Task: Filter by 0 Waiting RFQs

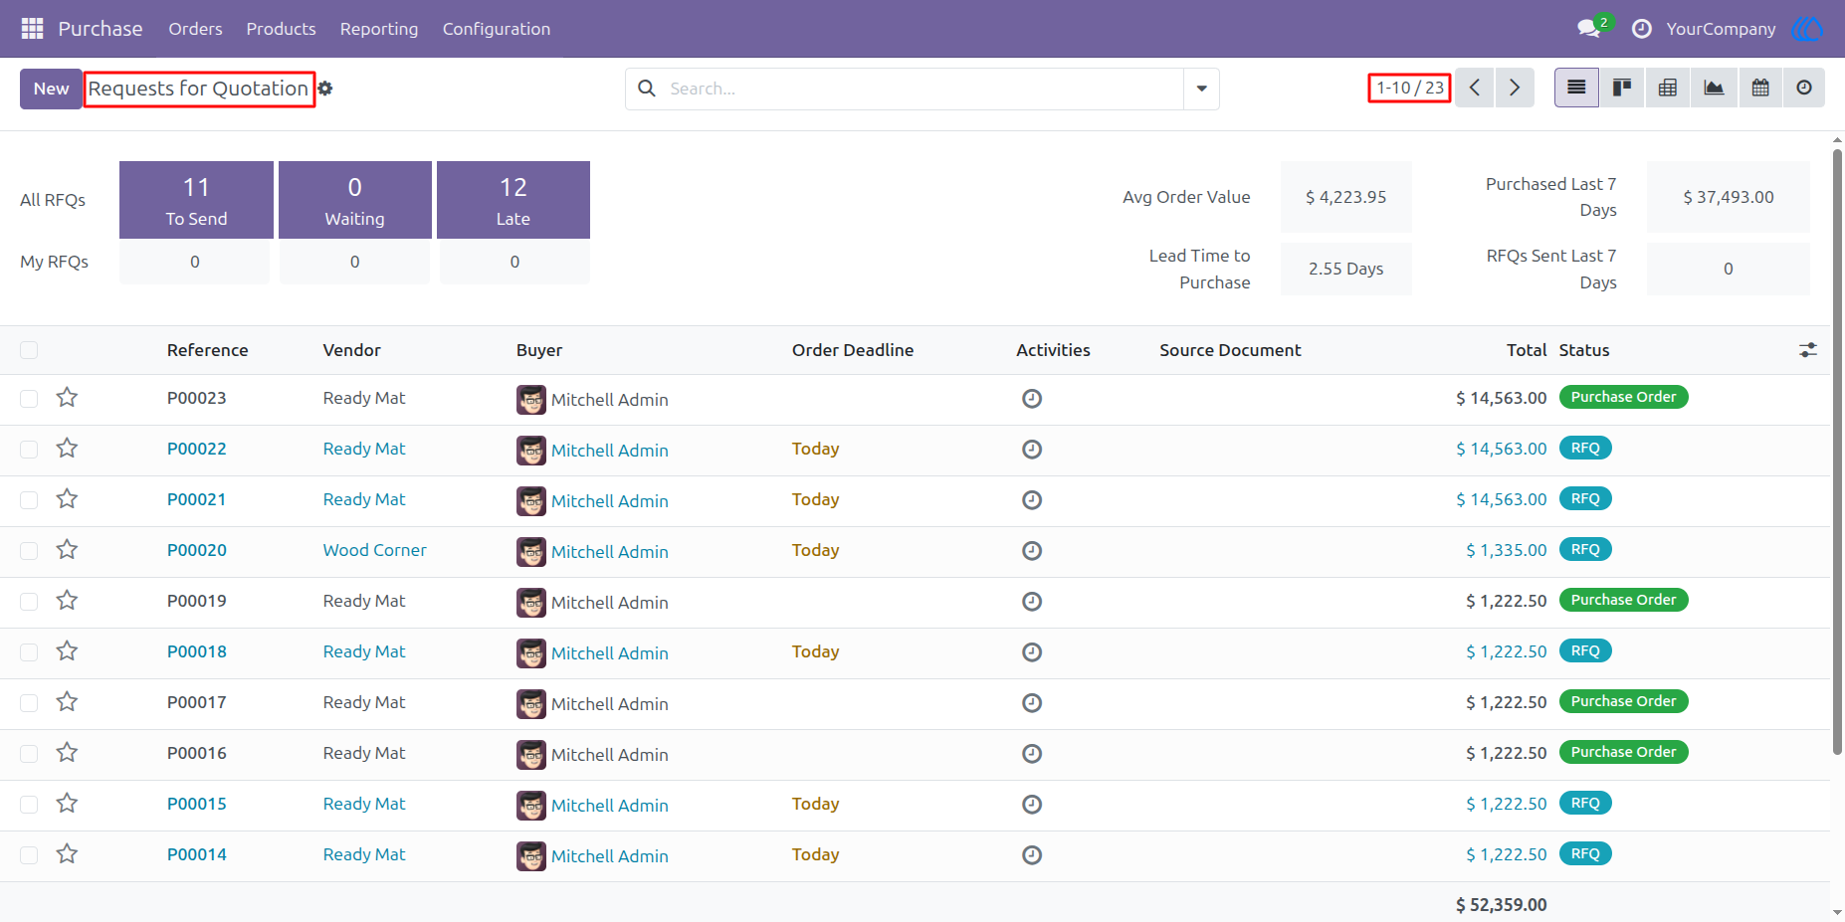Action: tap(354, 200)
